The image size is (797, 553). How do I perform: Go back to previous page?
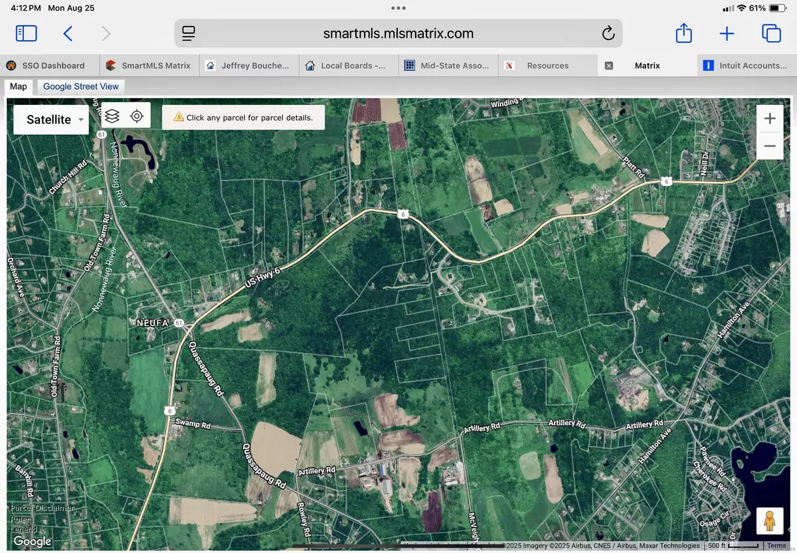[68, 34]
